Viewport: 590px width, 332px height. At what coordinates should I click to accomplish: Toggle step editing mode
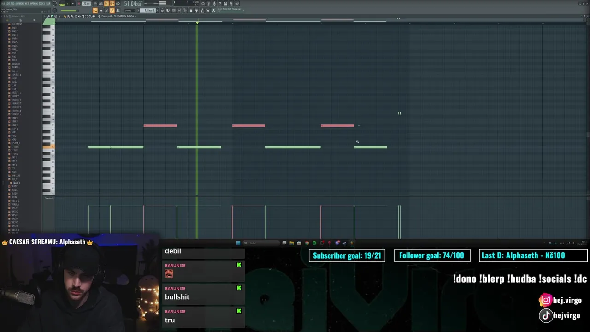[x=106, y=10]
